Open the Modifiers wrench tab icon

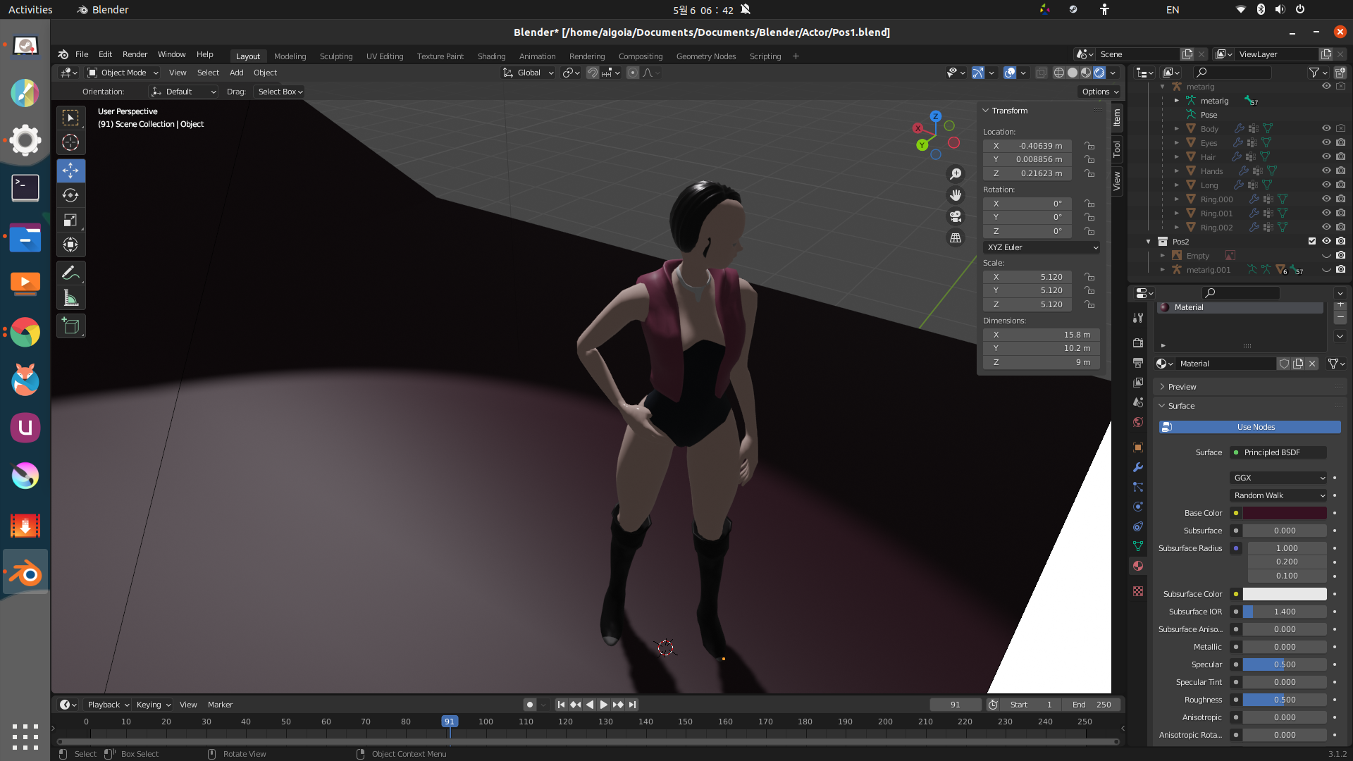(x=1137, y=467)
